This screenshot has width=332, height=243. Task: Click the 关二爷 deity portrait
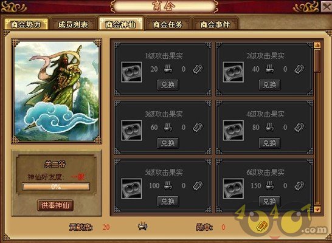(57, 91)
